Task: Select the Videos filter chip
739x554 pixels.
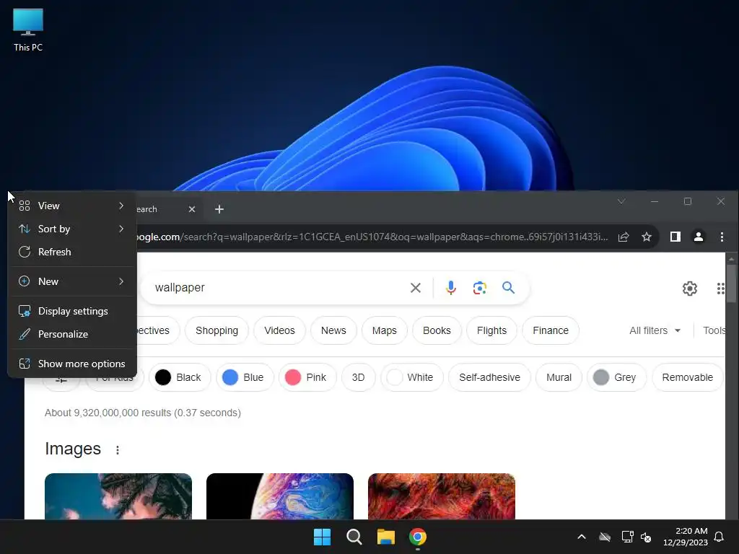Action: (x=279, y=330)
